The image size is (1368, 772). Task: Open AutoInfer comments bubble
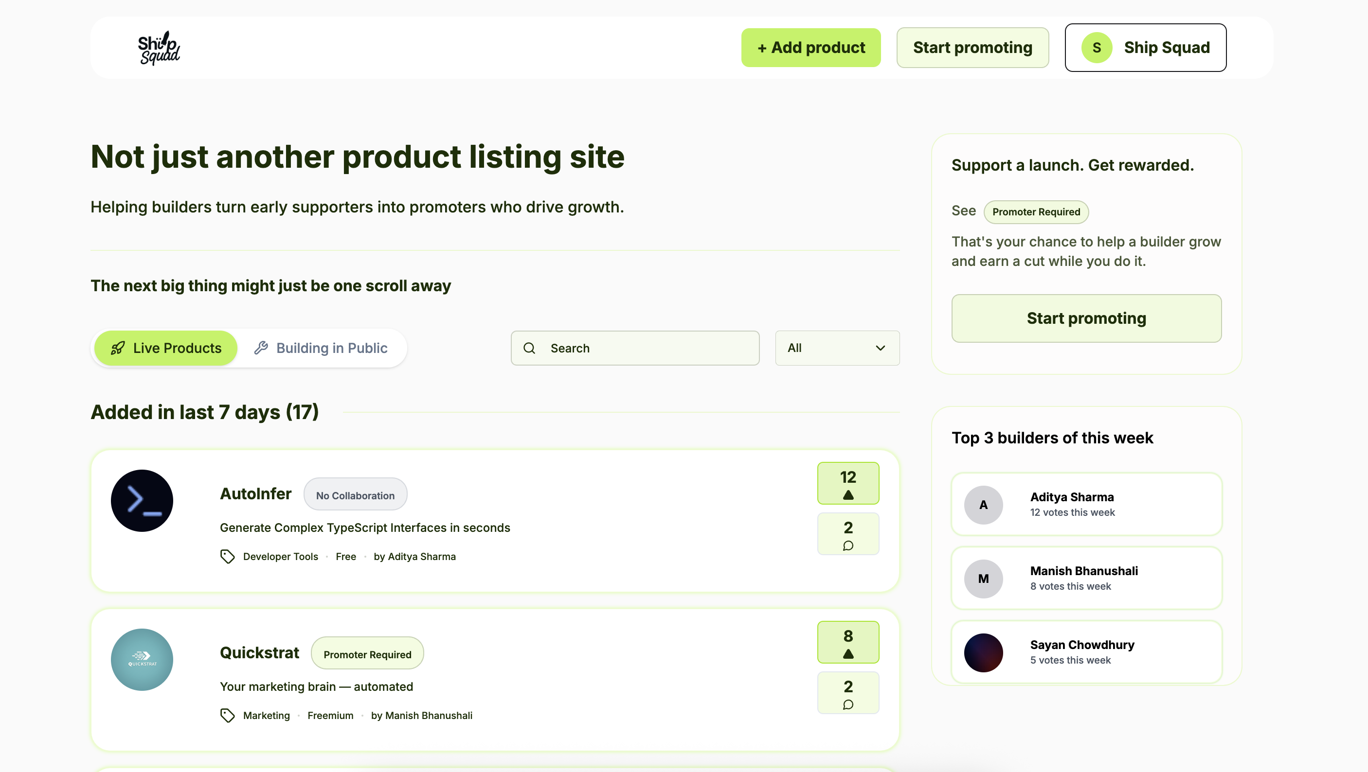[847, 534]
